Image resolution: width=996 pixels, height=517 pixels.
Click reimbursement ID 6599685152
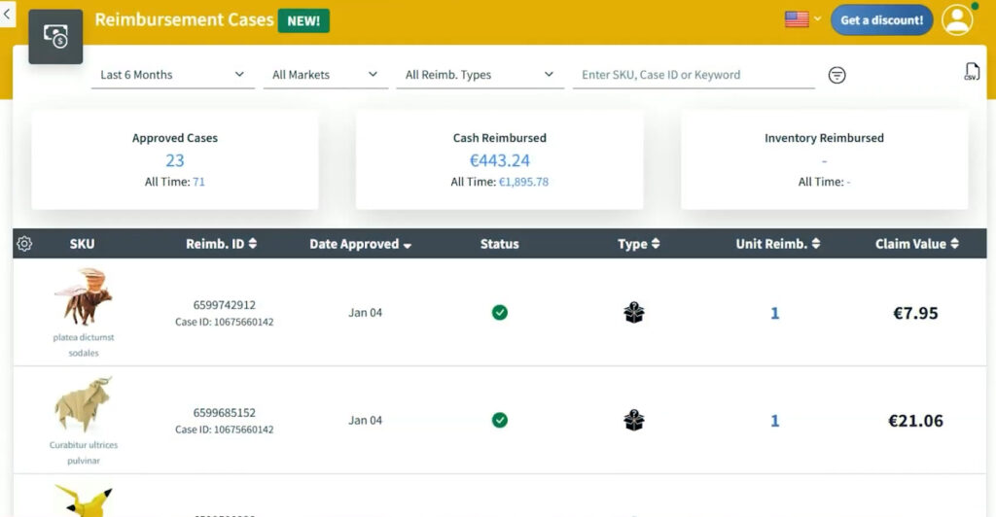pyautogui.click(x=225, y=413)
